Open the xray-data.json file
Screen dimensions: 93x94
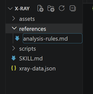click(x=37, y=69)
